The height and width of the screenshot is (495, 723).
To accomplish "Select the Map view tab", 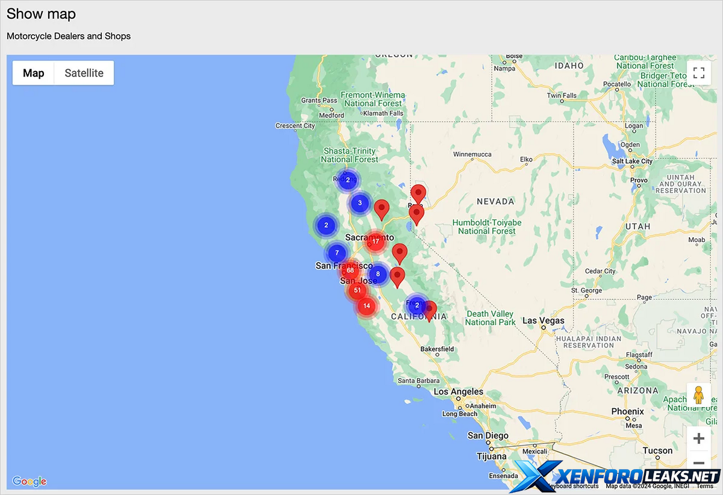I will click(x=34, y=73).
